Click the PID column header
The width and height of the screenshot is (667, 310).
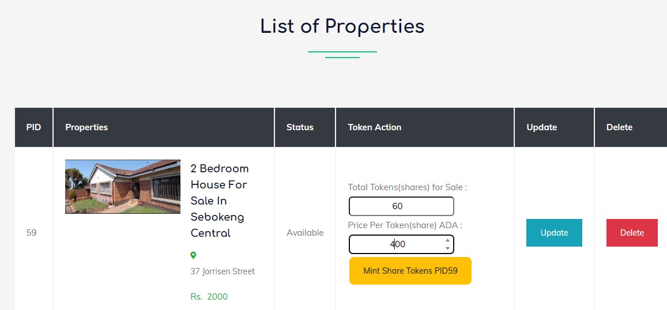tap(33, 127)
